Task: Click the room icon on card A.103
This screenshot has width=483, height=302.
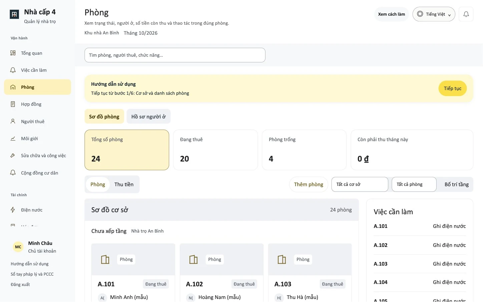Action: [282, 259]
